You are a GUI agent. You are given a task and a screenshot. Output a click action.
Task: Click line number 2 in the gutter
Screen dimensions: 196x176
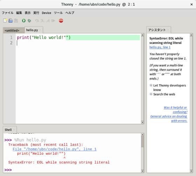pos(11,43)
